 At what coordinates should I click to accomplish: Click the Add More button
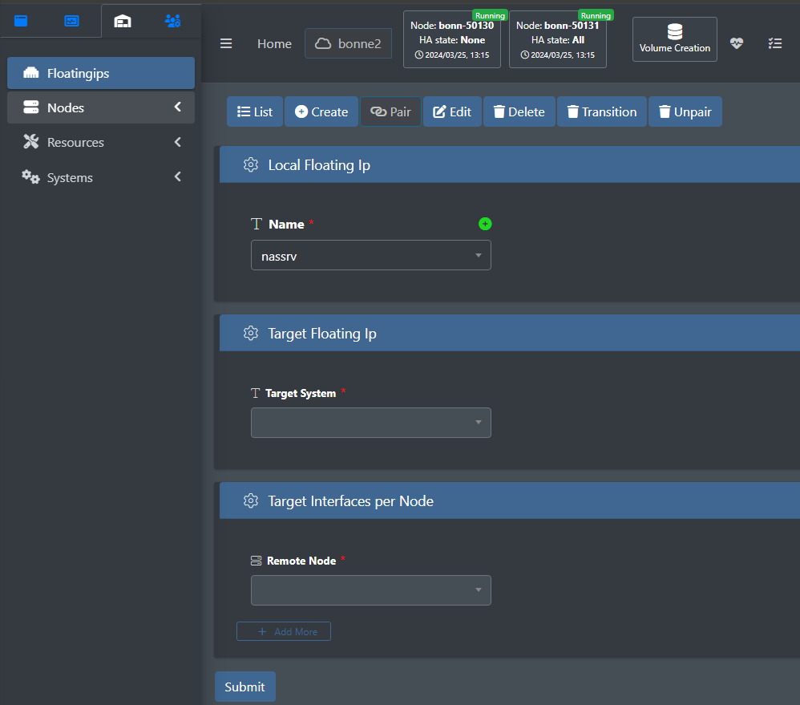coord(284,631)
